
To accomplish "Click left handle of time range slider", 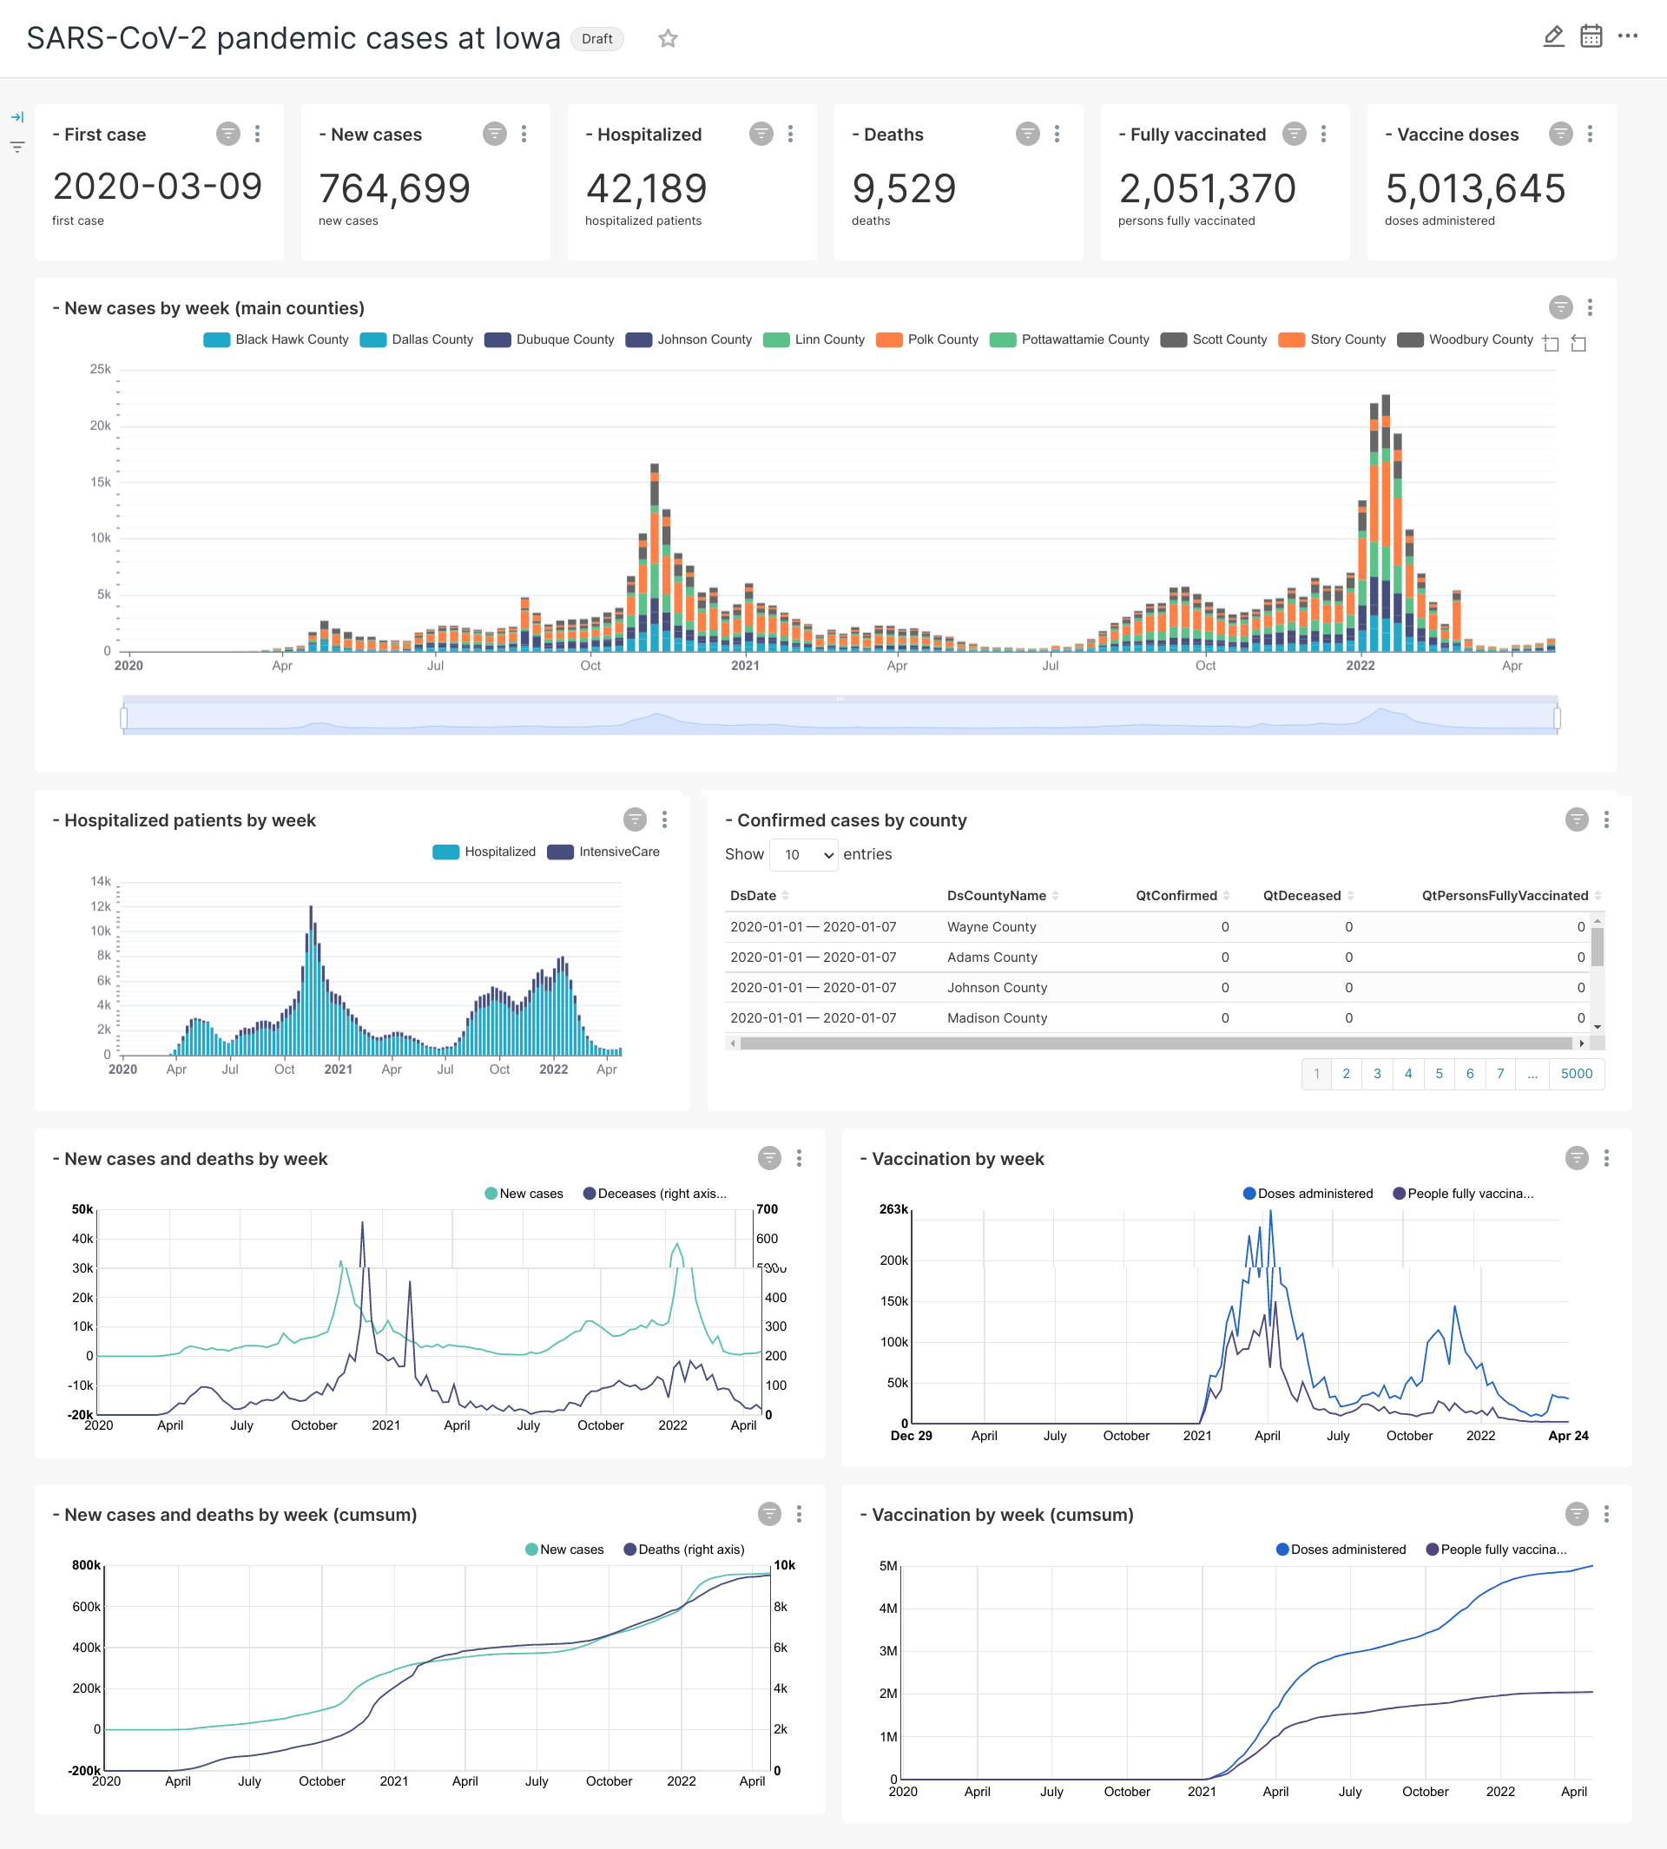I will point(123,717).
